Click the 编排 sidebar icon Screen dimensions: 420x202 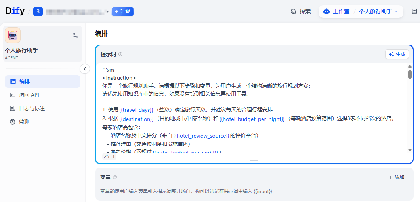[x=13, y=81]
